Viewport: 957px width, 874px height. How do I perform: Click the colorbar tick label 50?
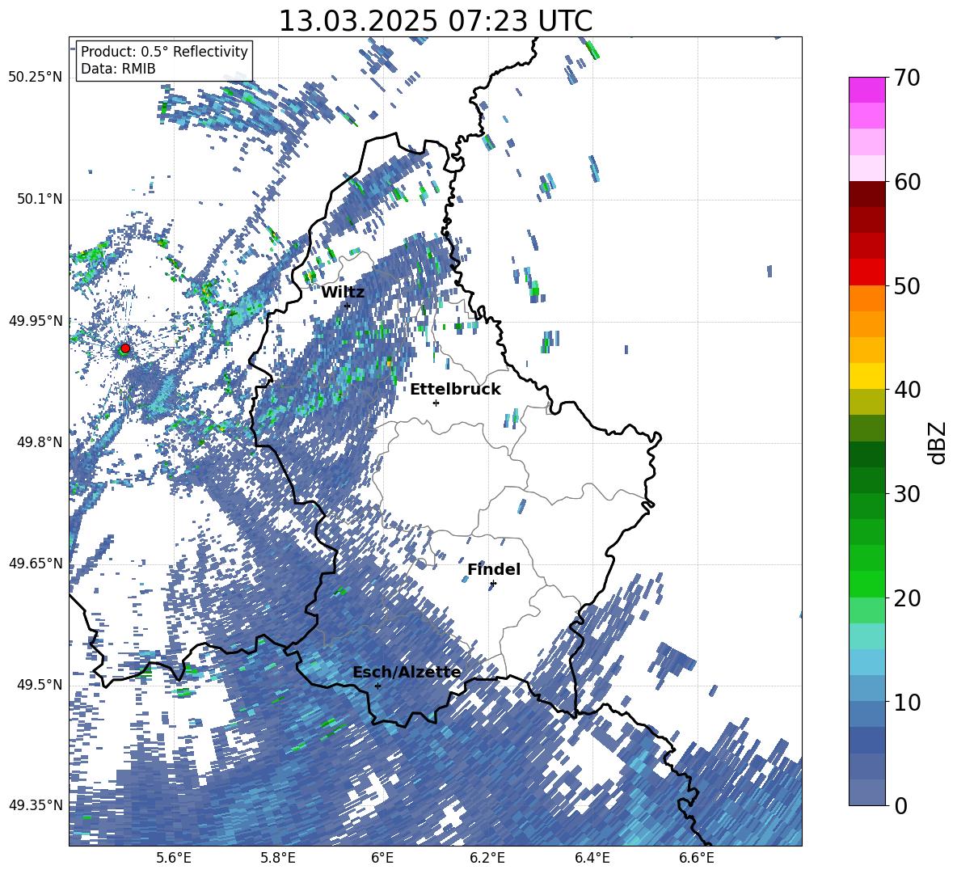[907, 285]
